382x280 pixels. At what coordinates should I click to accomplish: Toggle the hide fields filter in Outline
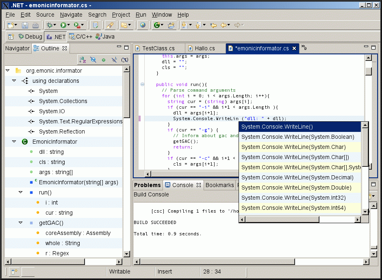(93, 60)
